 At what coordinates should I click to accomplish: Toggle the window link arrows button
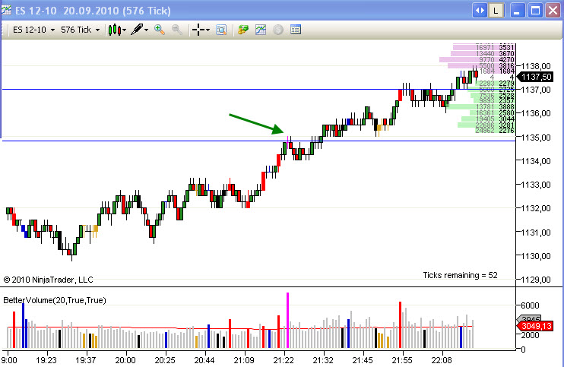point(480,11)
